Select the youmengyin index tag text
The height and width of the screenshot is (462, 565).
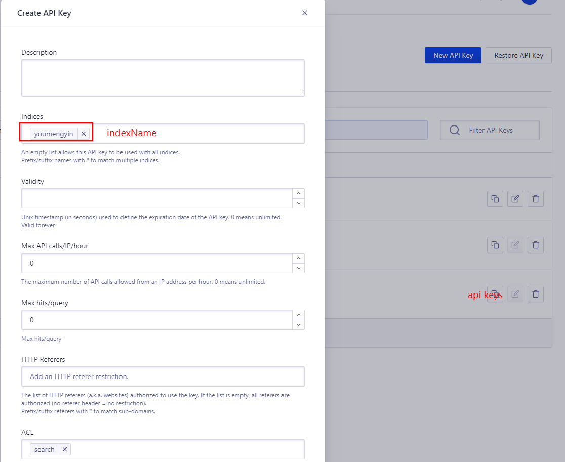(x=54, y=134)
